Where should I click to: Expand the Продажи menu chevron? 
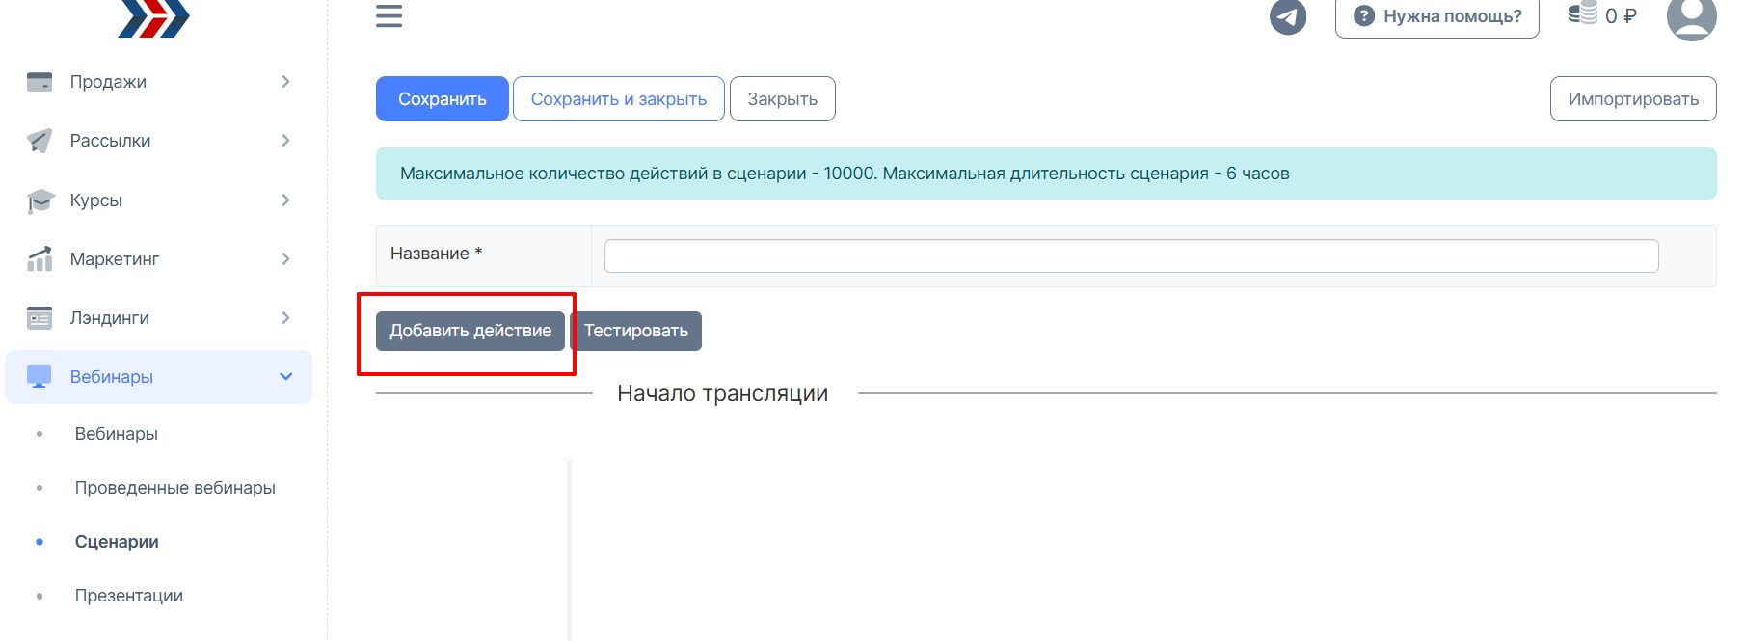[x=285, y=82]
